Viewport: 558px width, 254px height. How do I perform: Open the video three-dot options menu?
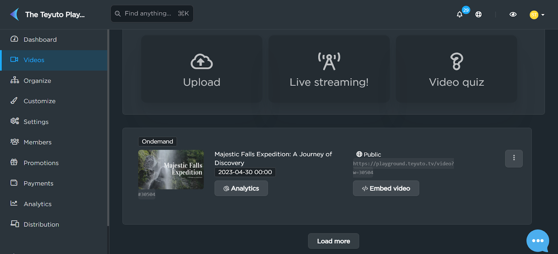[x=514, y=158]
